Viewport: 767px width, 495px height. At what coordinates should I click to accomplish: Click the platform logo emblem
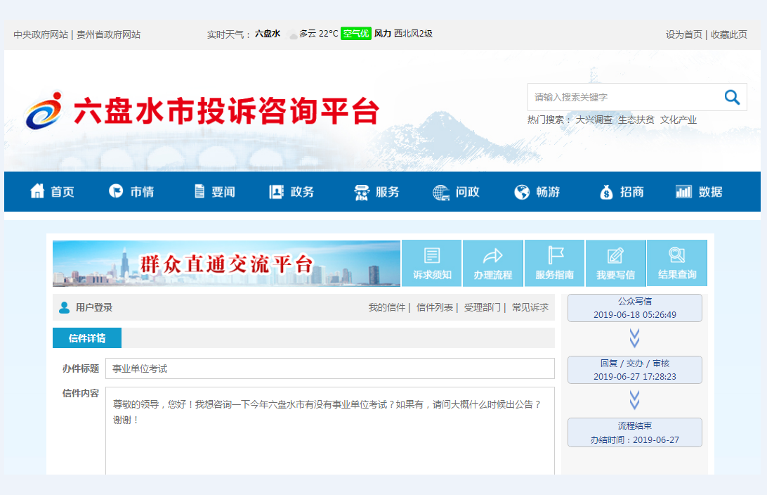point(44,111)
